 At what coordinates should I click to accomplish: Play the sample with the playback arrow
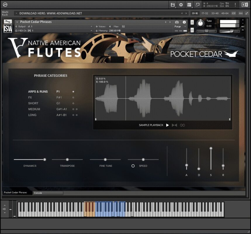[167, 125]
